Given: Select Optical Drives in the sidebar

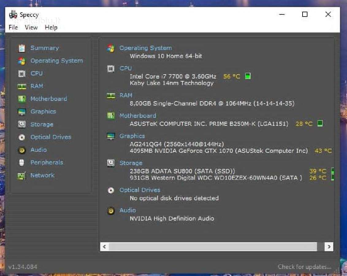Looking at the screenshot, I should click(x=51, y=137).
